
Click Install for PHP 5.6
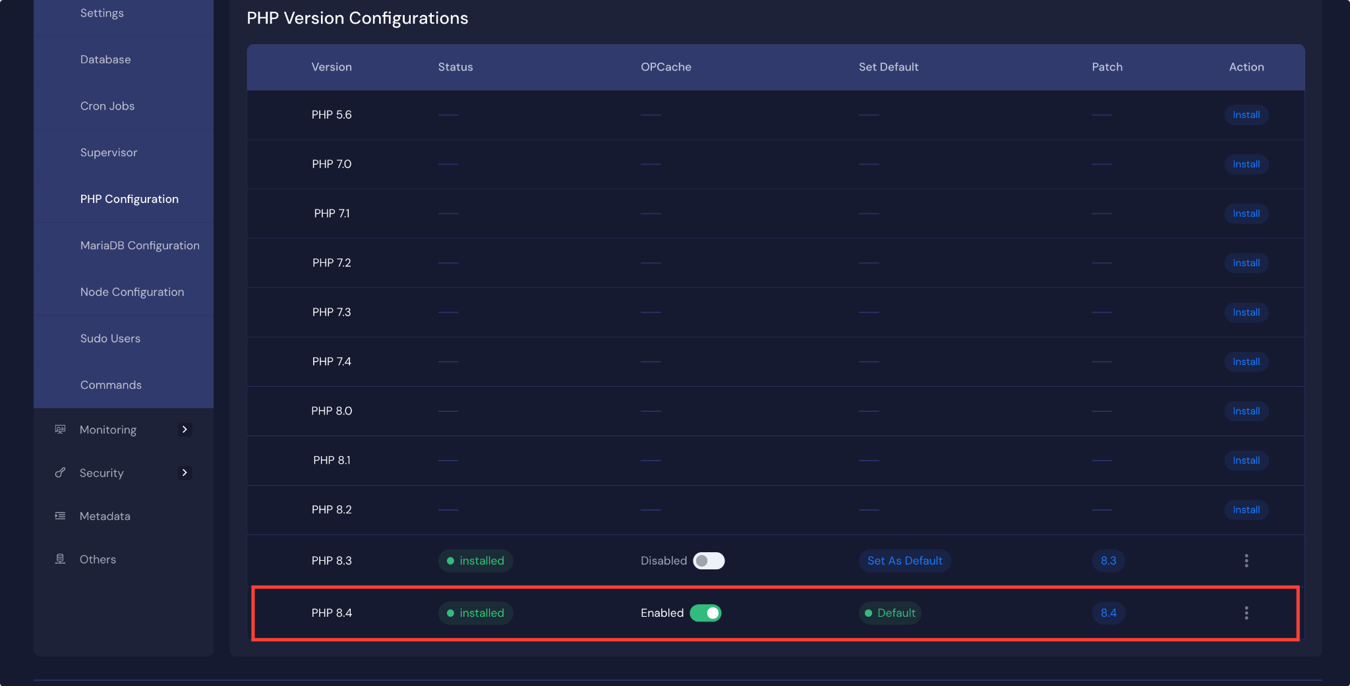1246,115
